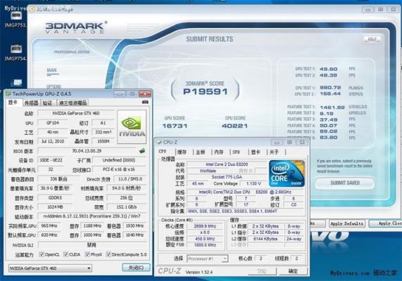Click the 关闭(C) button in GPU-Z
The height and width of the screenshot is (281, 402).
pyautogui.click(x=136, y=268)
